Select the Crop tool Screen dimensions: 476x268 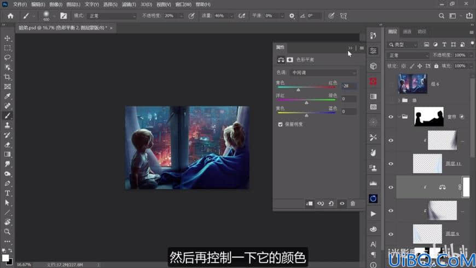click(8, 77)
